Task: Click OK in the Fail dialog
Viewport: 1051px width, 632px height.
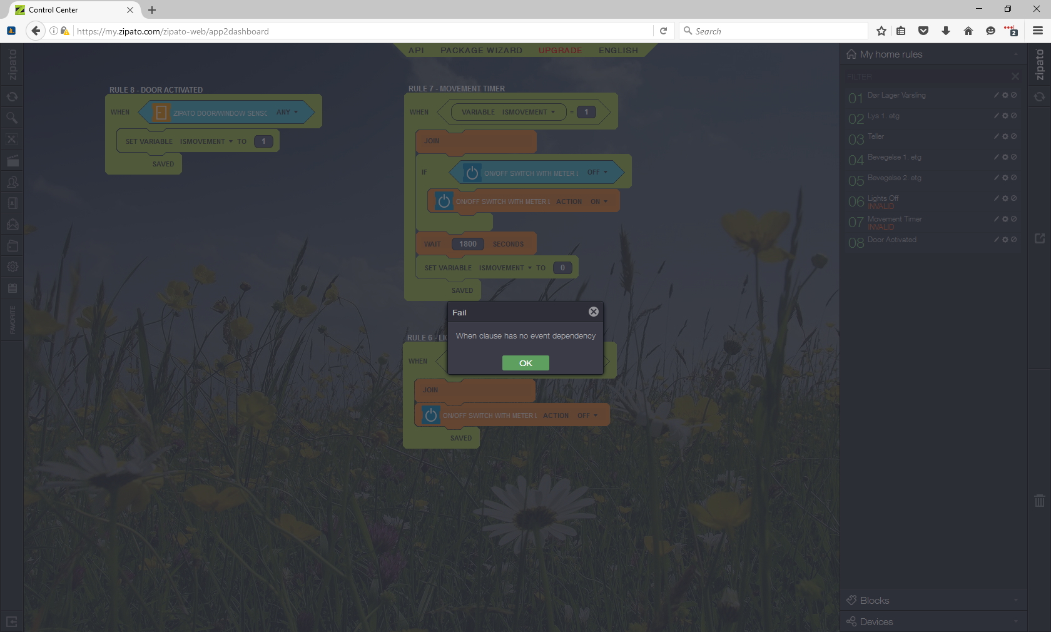Action: click(x=525, y=363)
